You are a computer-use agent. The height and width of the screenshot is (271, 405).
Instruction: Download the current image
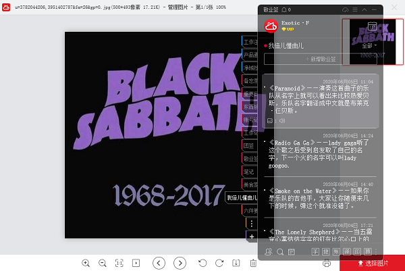(236, 264)
